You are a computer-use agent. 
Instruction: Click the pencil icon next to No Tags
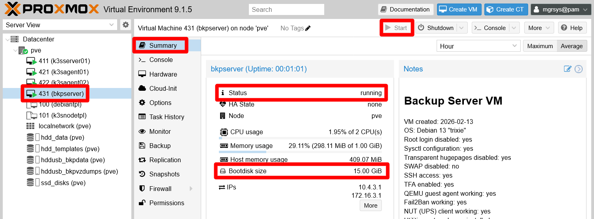308,28
